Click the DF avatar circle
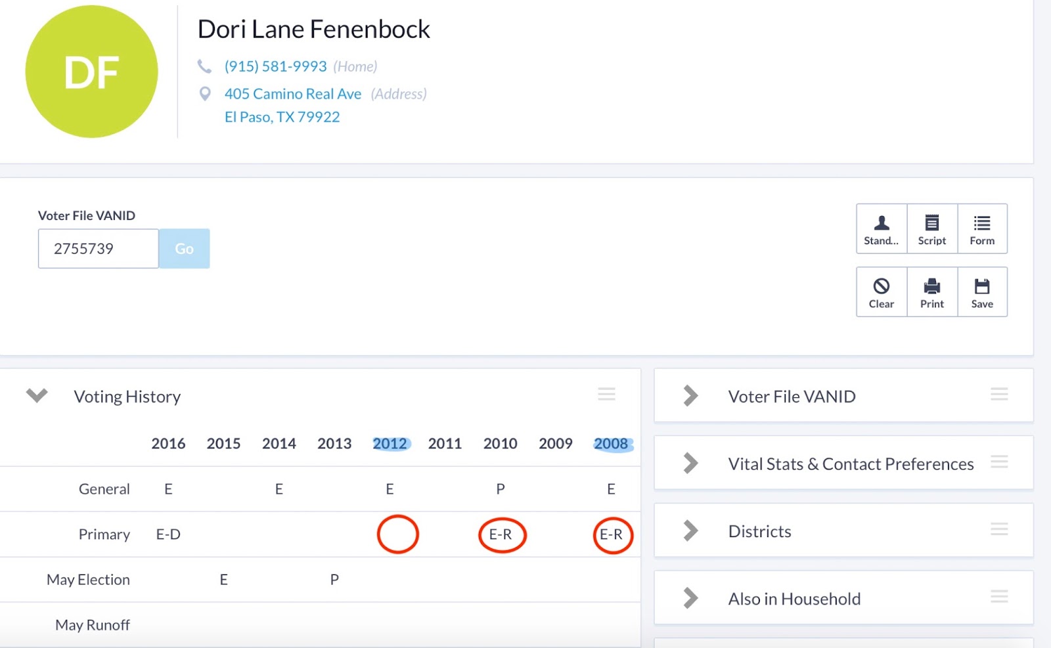Image resolution: width=1051 pixels, height=648 pixels. pyautogui.click(x=91, y=72)
